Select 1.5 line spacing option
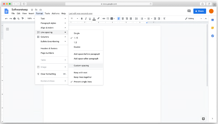The height and width of the screenshot is (124, 218). [75, 42]
